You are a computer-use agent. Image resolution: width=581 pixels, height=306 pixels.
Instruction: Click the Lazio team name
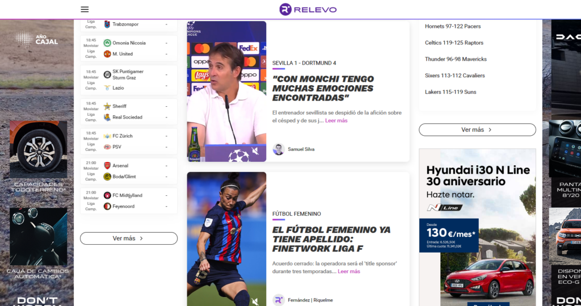[118, 88]
